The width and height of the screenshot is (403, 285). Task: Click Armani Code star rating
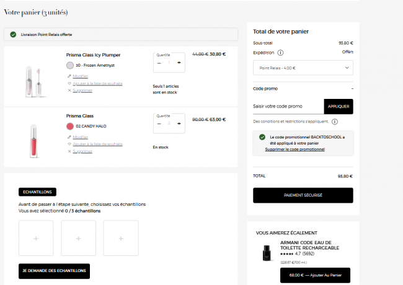coord(286,254)
